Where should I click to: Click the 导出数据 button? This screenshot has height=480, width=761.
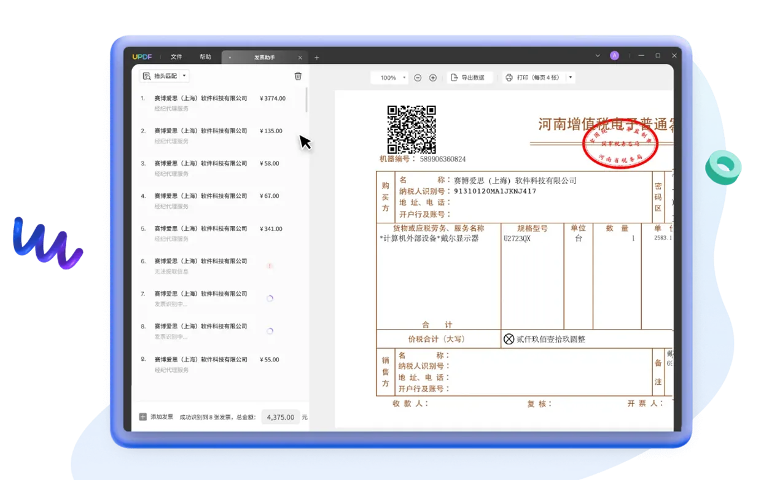[x=468, y=78]
